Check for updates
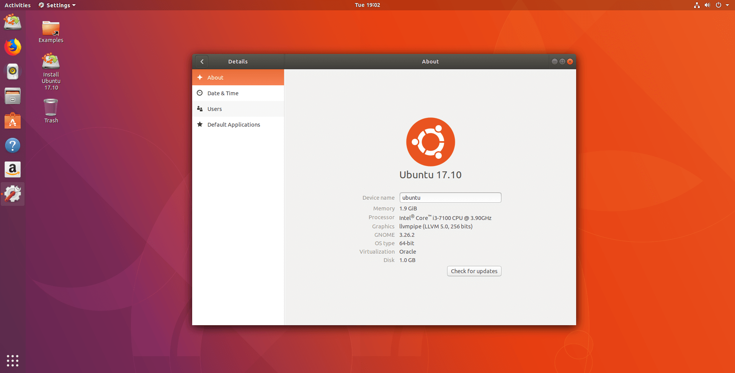This screenshot has height=373, width=735. point(474,271)
